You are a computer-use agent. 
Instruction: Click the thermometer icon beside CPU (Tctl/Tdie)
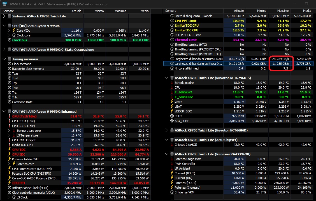pos(10,116)
